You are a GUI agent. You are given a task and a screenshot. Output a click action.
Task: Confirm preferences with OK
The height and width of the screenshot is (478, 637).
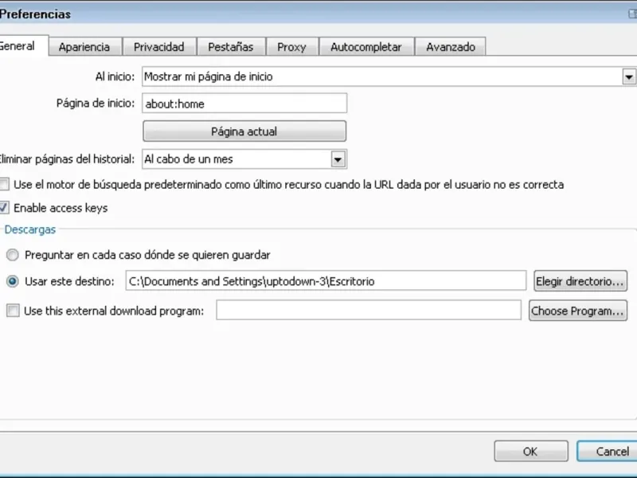tap(531, 451)
